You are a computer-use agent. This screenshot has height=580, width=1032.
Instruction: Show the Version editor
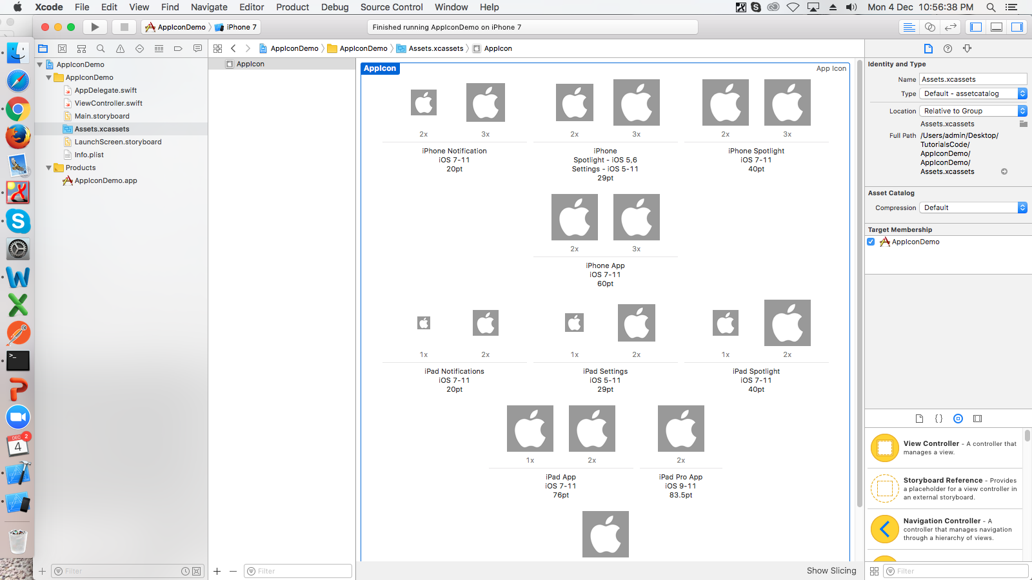pos(950,27)
